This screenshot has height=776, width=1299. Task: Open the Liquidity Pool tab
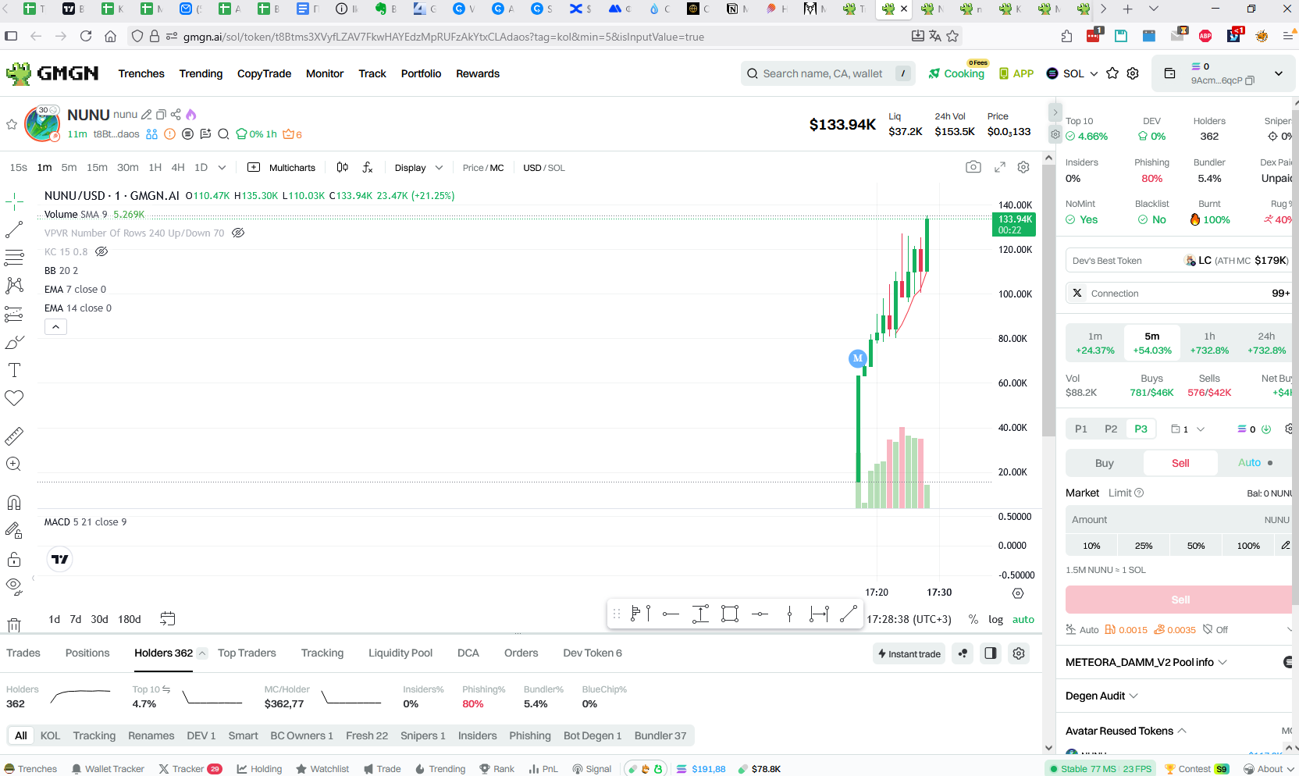(400, 653)
